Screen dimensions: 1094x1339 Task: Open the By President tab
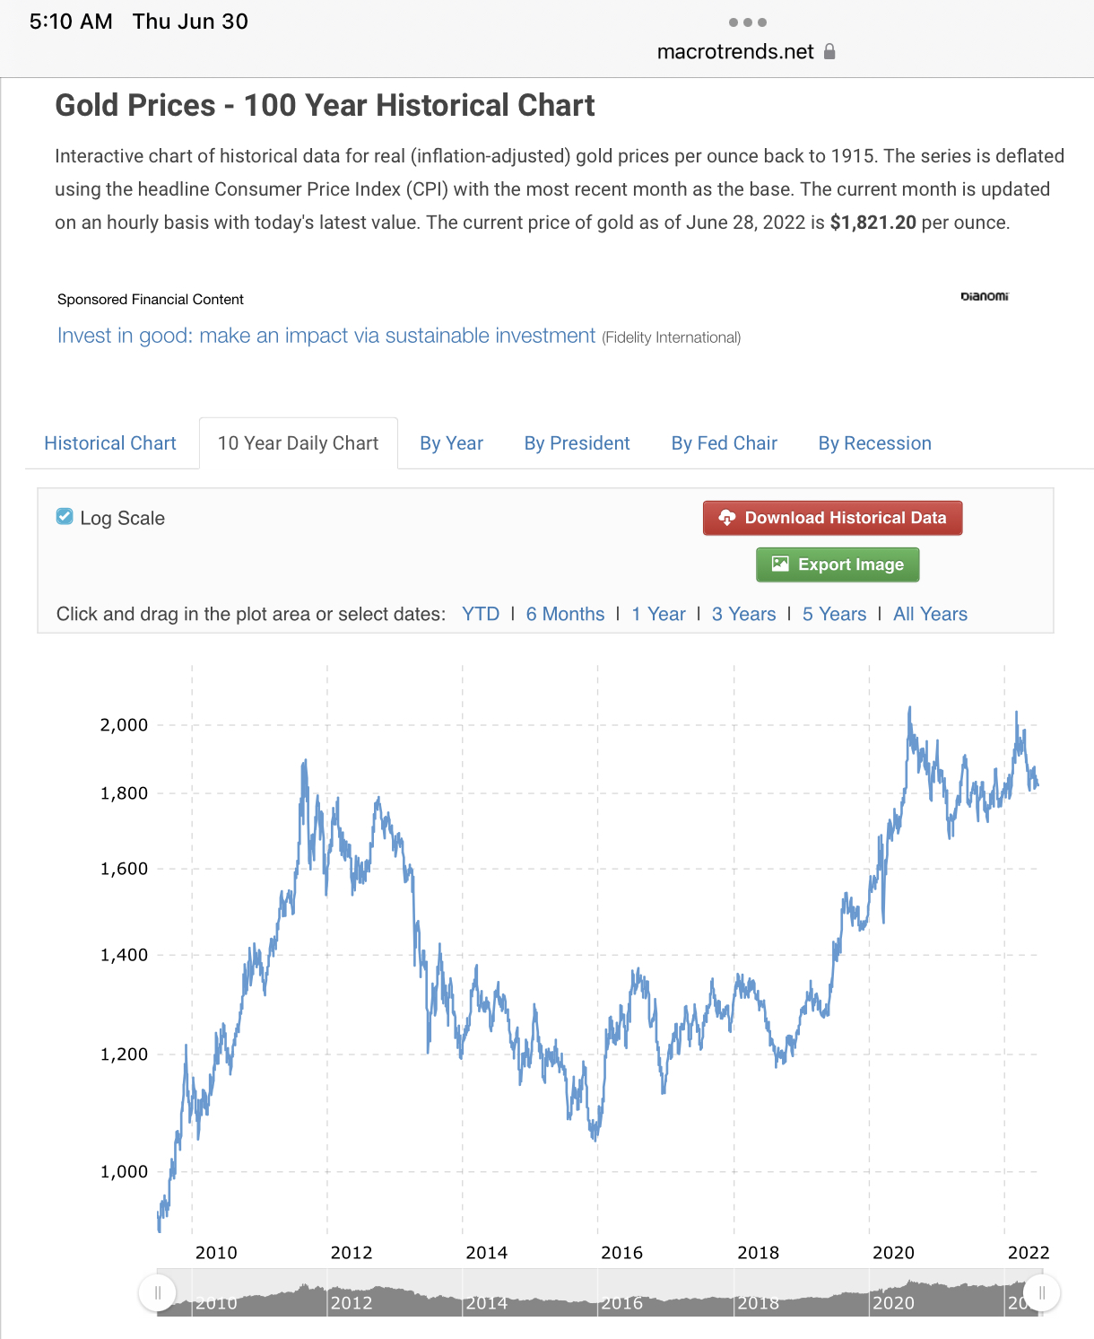(577, 443)
